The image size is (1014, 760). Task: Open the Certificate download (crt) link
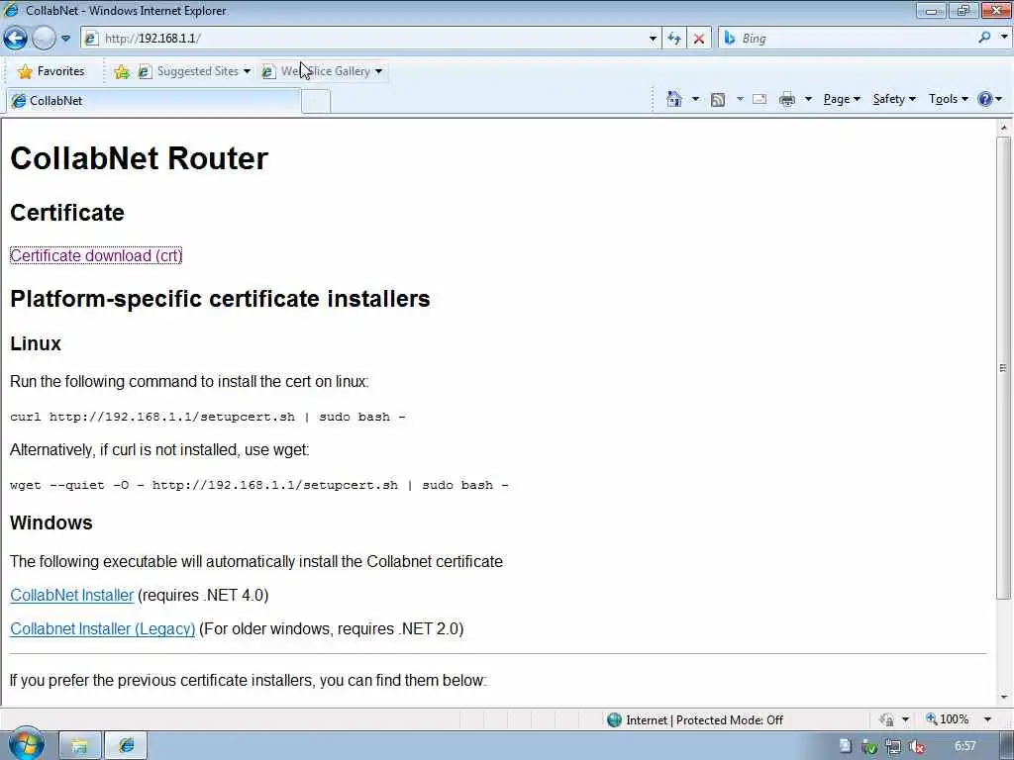click(x=96, y=255)
